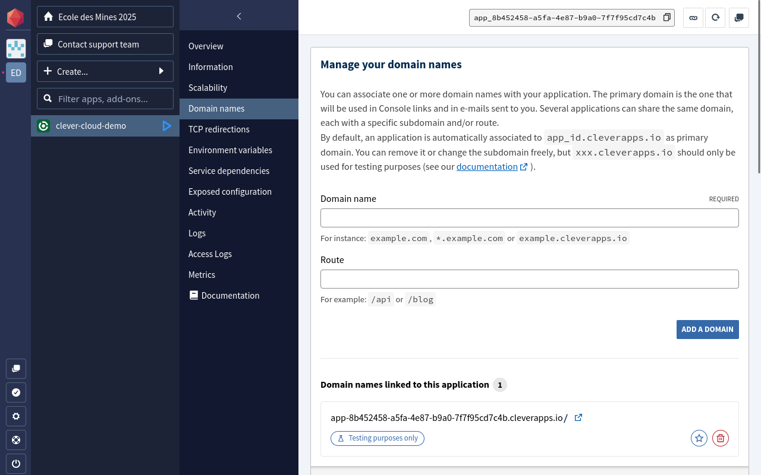Open the help lifebuoy icon
This screenshot has height=475, width=761.
(x=16, y=440)
